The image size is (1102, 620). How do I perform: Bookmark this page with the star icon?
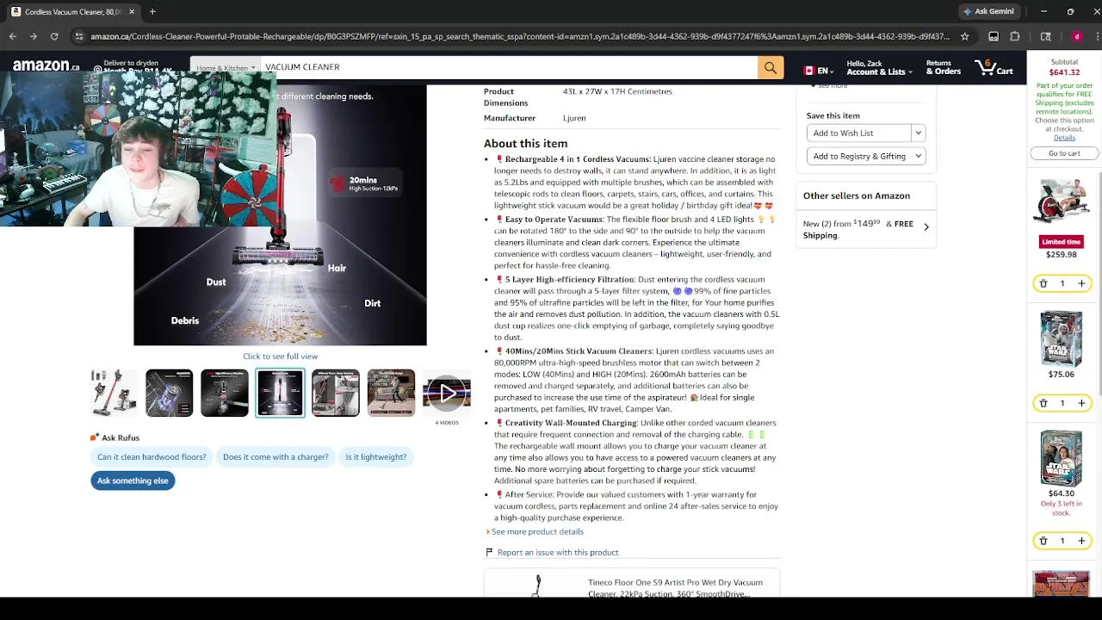(x=965, y=36)
